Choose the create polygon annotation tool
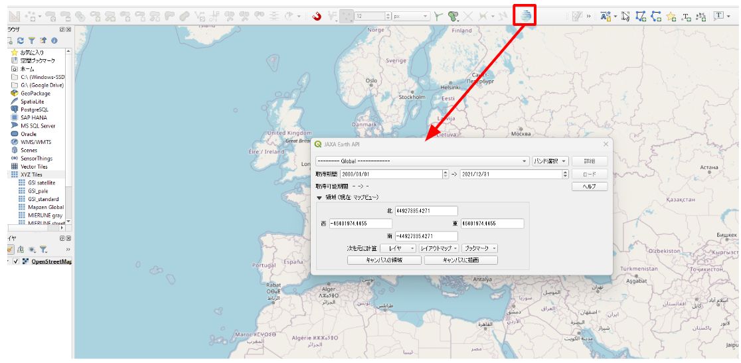Viewport: 741px width, 363px height. (641, 17)
